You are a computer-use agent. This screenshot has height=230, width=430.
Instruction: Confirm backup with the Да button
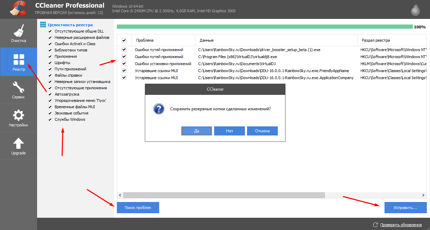197,131
